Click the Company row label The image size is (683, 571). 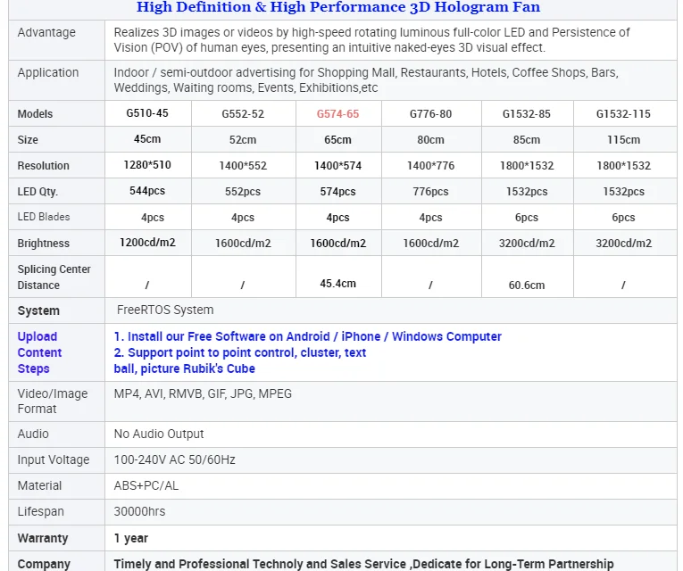coord(44,564)
